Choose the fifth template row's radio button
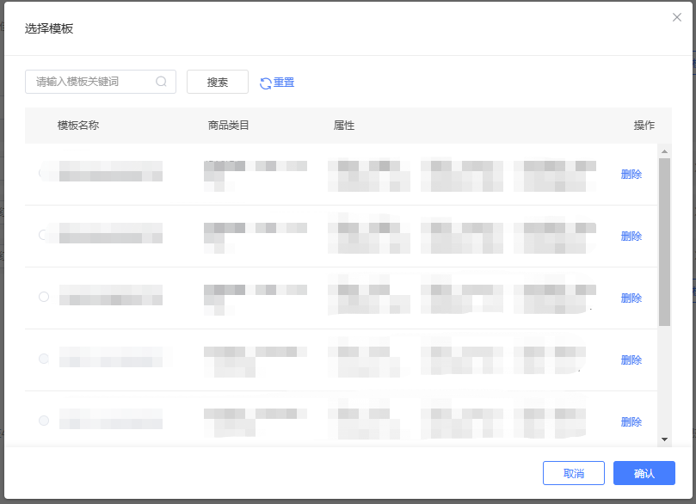Image resolution: width=696 pixels, height=504 pixels. 44,421
